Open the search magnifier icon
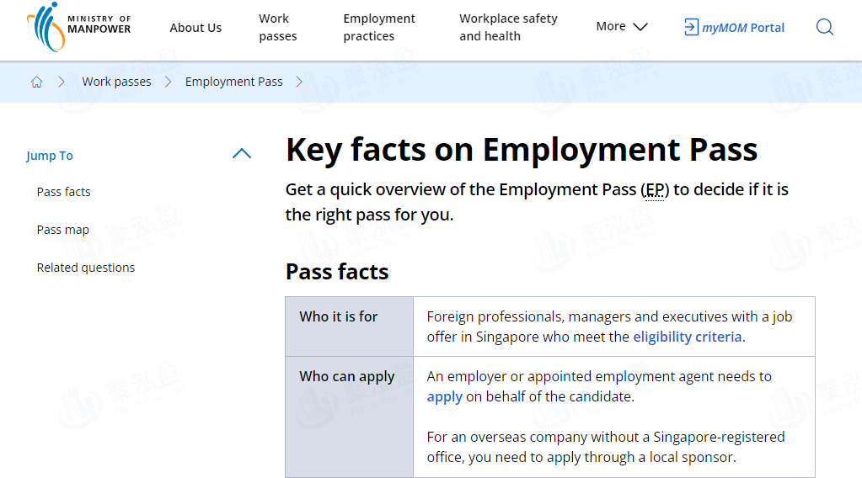 (x=825, y=27)
